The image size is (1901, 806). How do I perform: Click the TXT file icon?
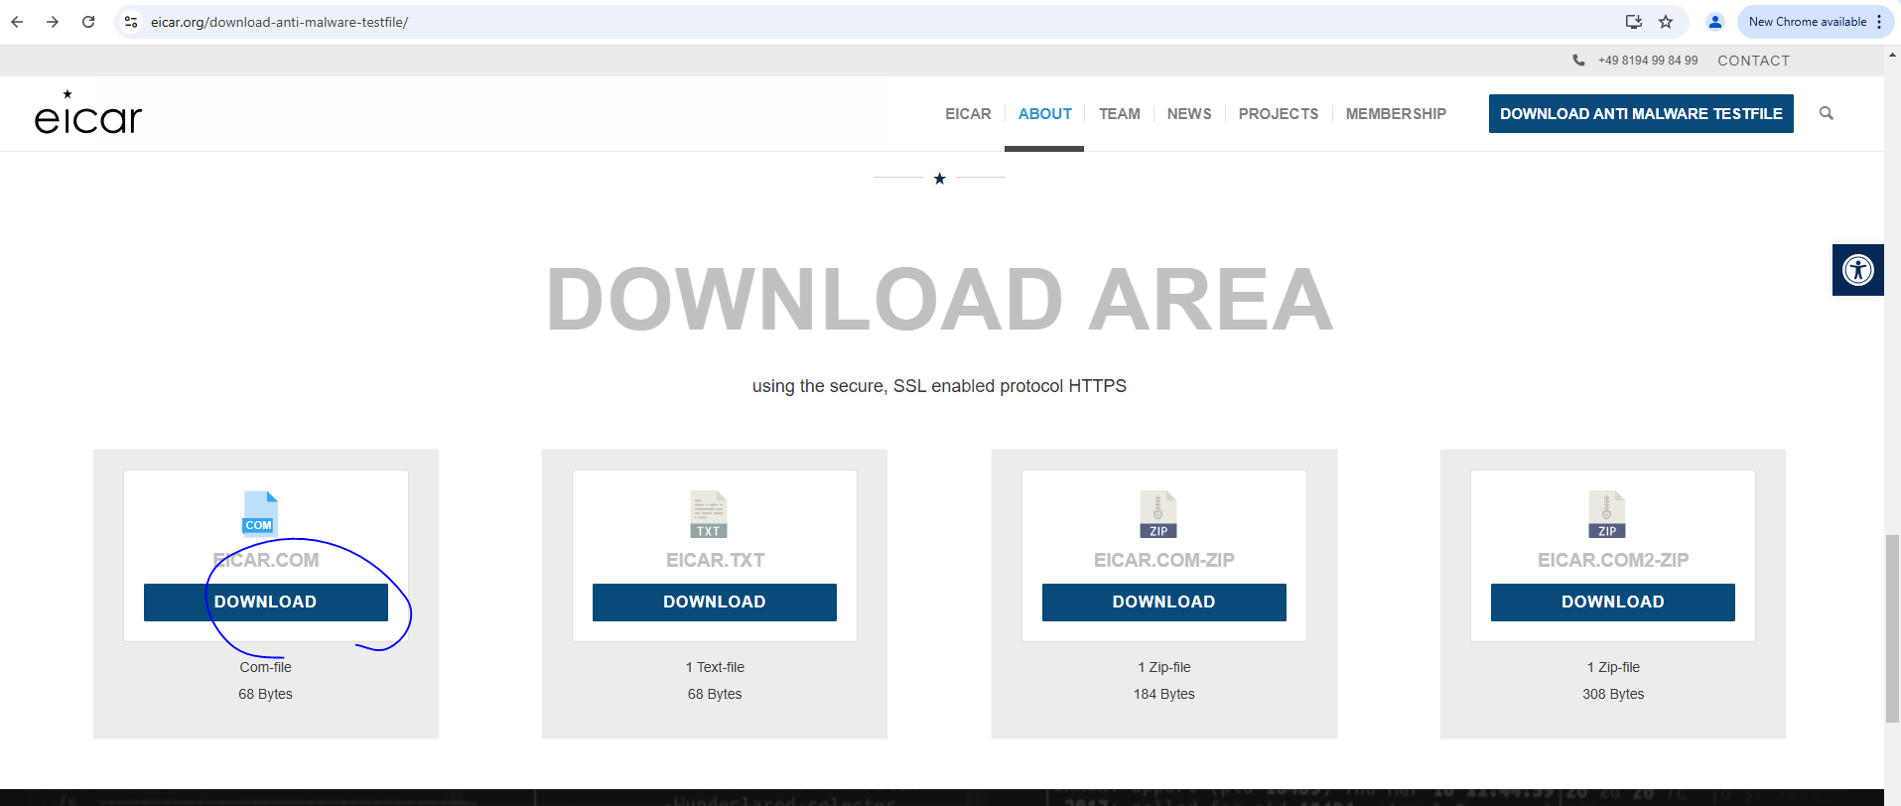(709, 514)
